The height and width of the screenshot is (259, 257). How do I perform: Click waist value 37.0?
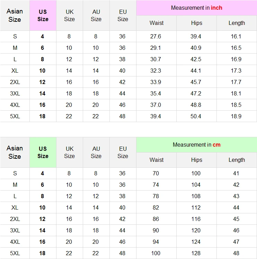pos(156,105)
